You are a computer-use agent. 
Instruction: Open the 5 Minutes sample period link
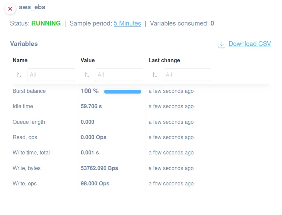coord(127,23)
